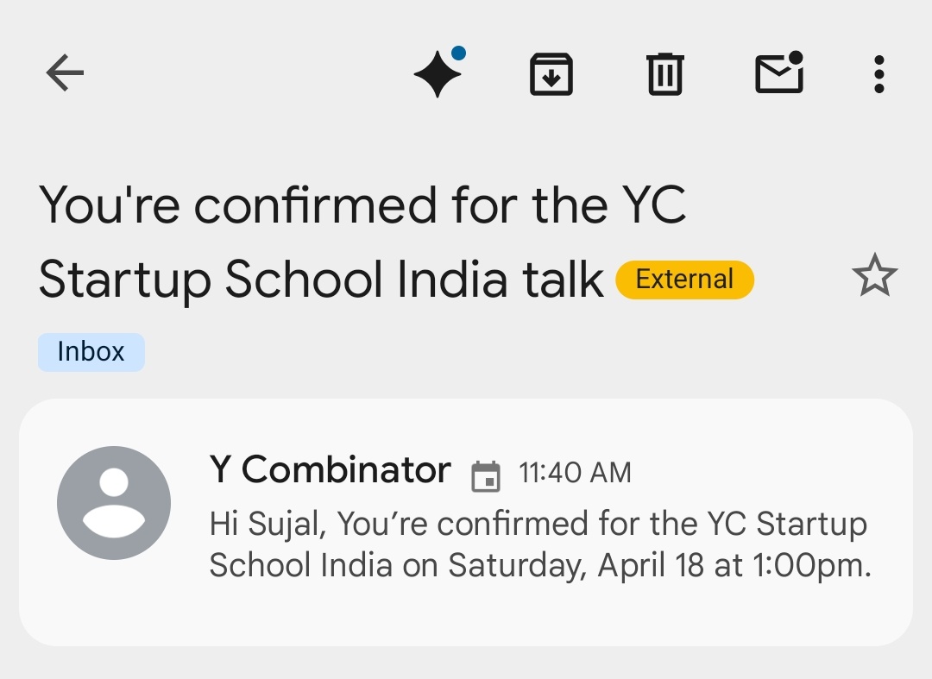Mark this email as unread
This screenshot has width=932, height=679.
pos(779,73)
